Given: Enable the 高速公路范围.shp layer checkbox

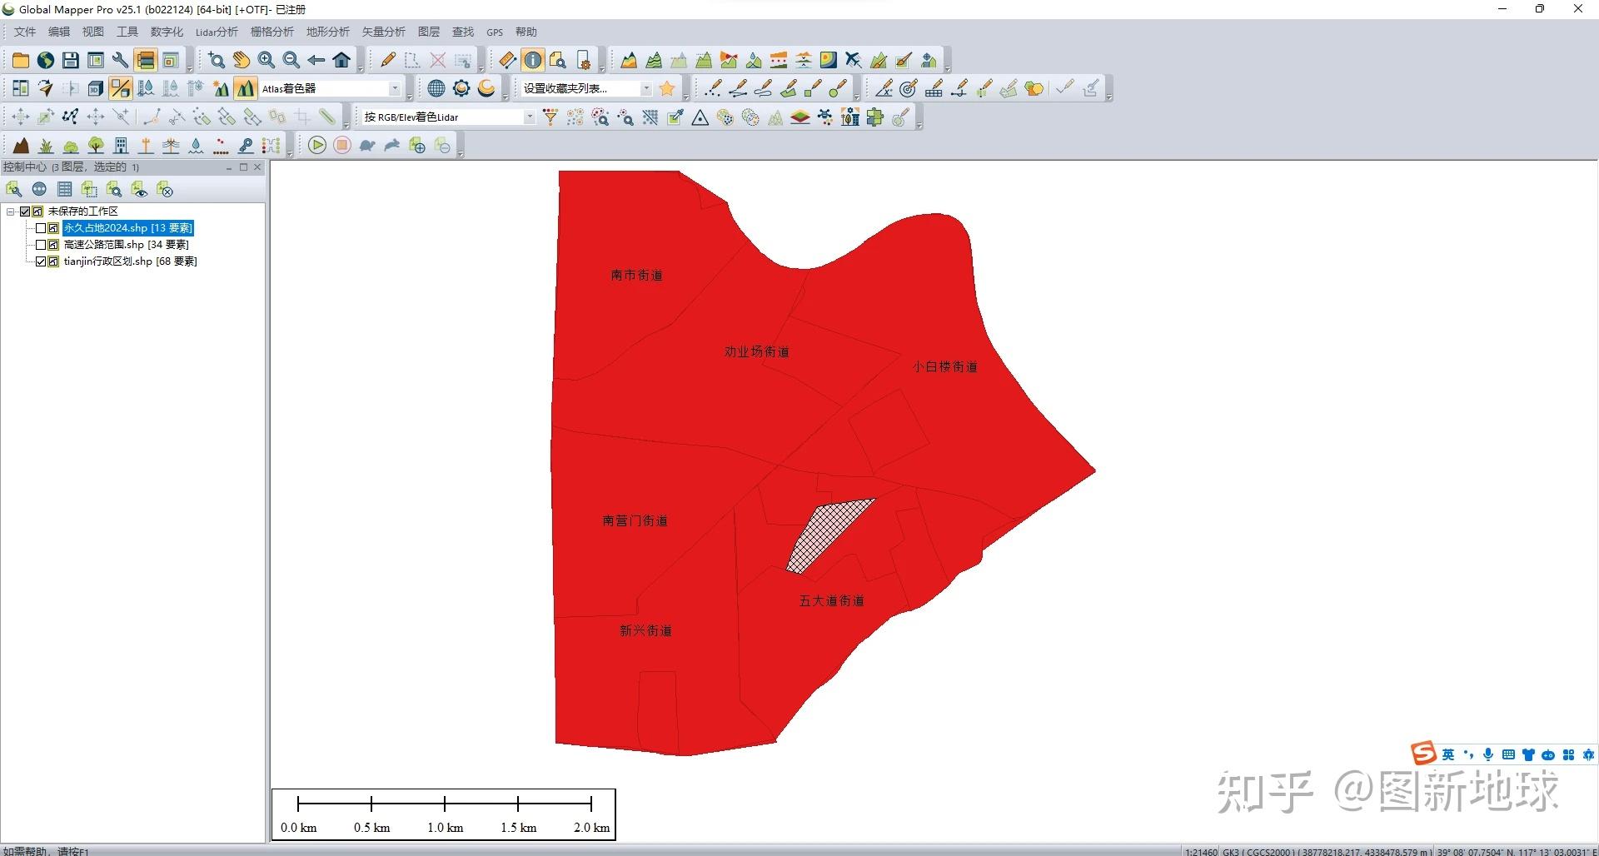Looking at the screenshot, I should point(40,245).
